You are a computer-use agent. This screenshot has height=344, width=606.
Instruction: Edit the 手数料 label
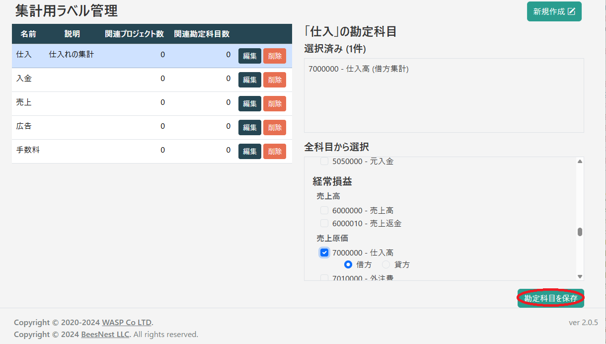(250, 152)
